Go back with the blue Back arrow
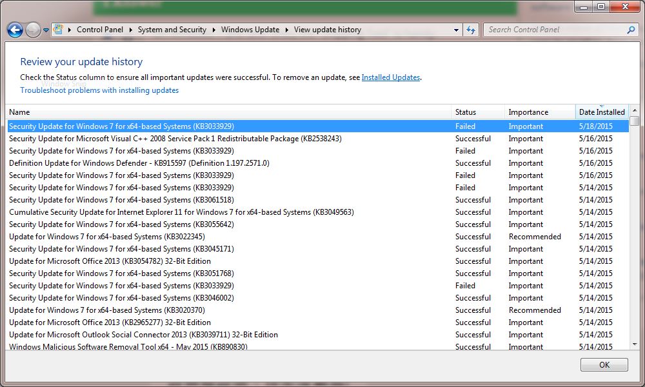This screenshot has width=645, height=387. [x=15, y=30]
